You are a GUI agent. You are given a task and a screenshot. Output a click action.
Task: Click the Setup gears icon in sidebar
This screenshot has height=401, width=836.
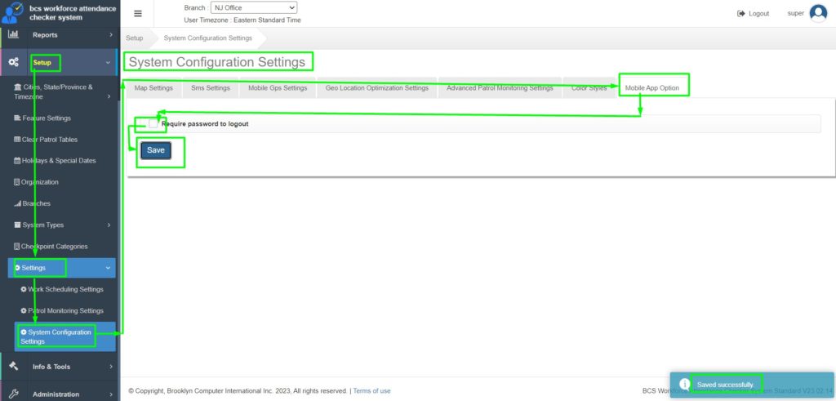pyautogui.click(x=13, y=62)
